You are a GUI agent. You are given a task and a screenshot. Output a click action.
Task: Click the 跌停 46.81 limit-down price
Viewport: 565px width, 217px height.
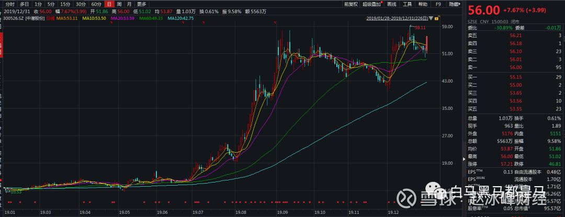[x=555, y=163]
